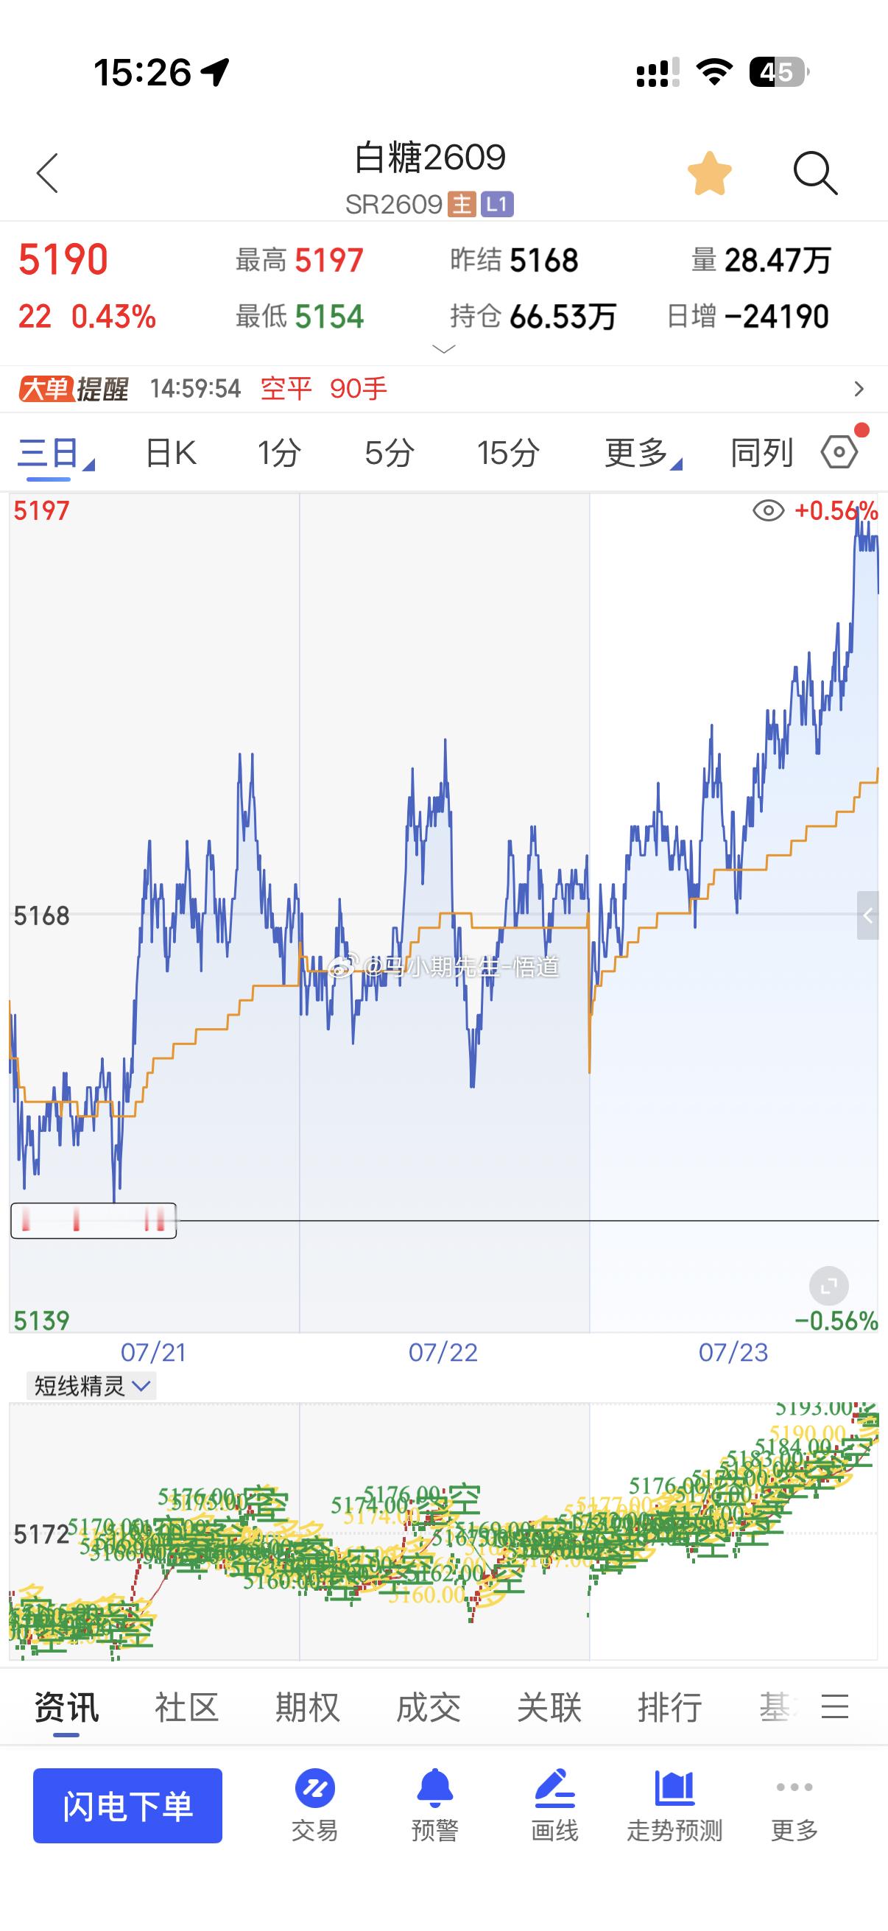Open chart settings hexagon icon
Image resolution: width=888 pixels, height=1931 pixels.
[840, 452]
